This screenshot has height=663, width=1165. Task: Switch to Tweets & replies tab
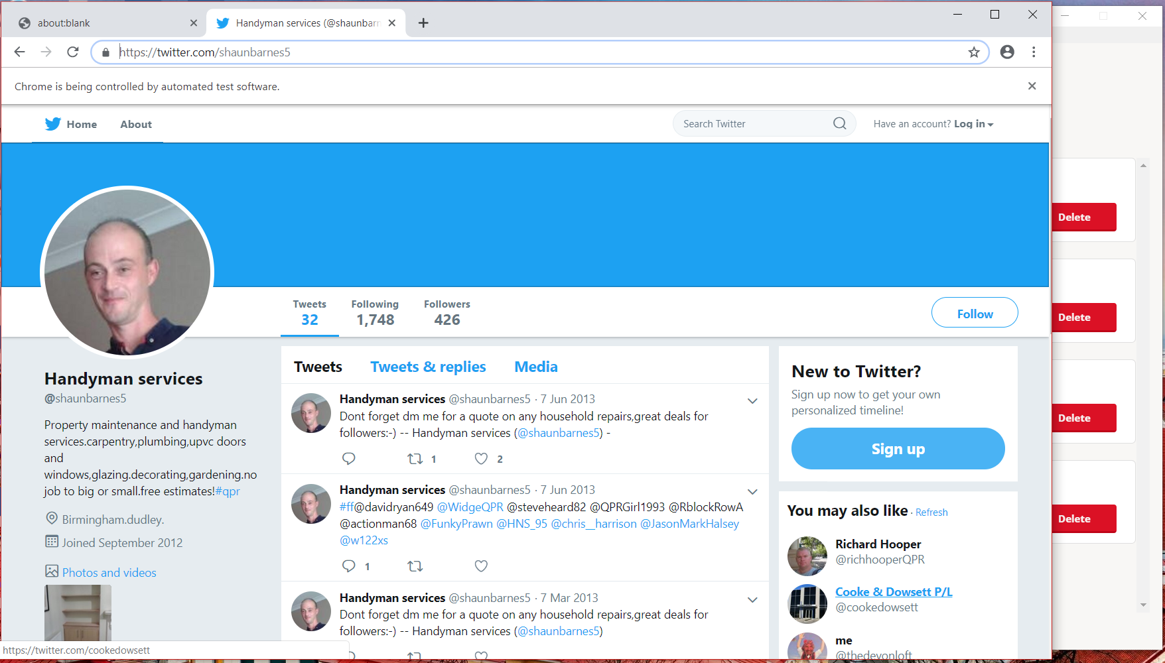tap(428, 367)
